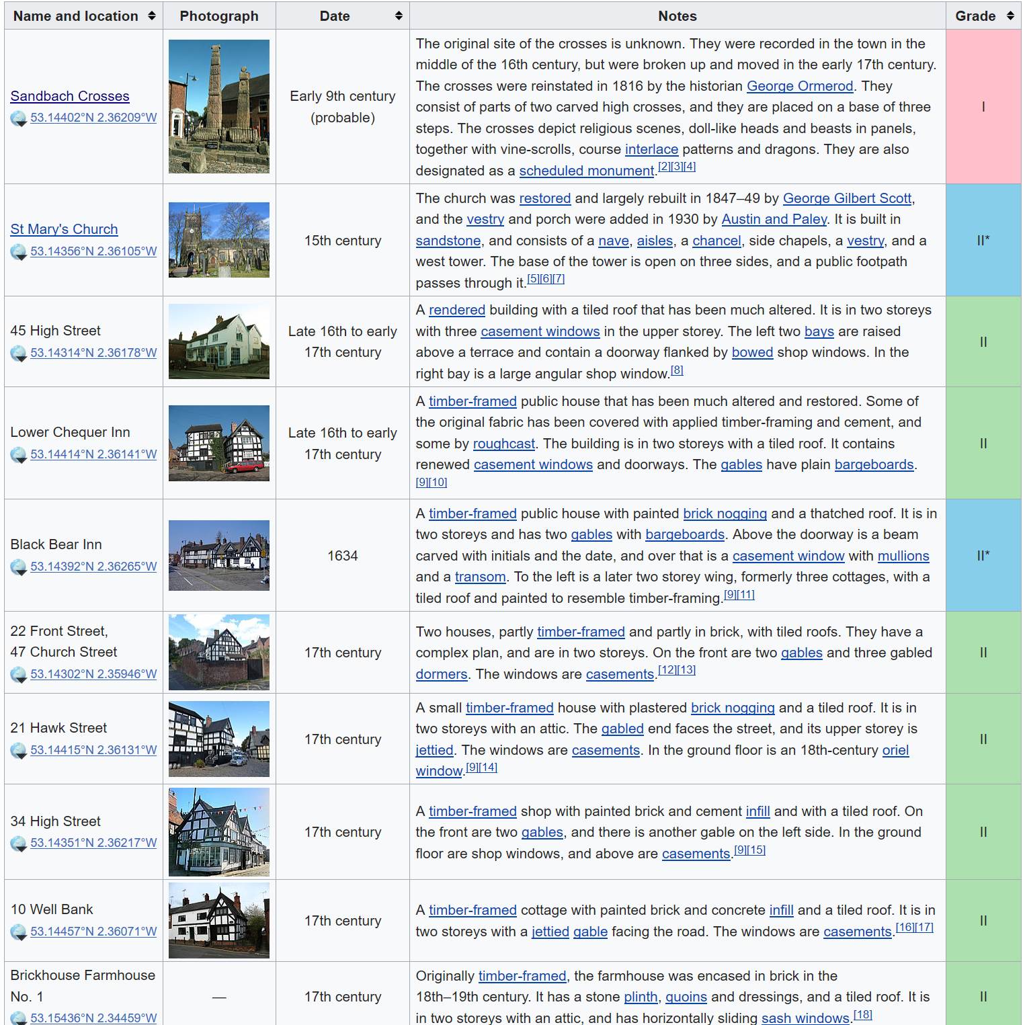Open the brick nogging link in Black Bear Inn notes

tap(725, 514)
